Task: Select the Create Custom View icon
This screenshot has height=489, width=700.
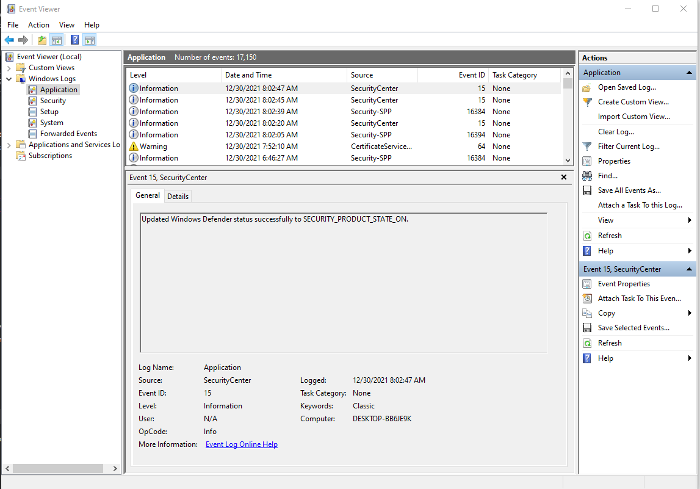Action: pyautogui.click(x=586, y=102)
